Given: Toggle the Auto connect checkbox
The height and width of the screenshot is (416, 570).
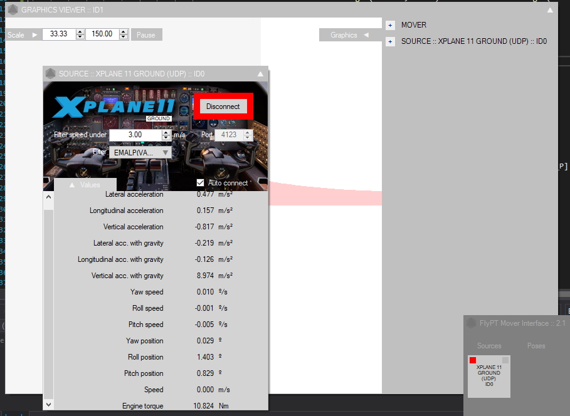Looking at the screenshot, I should click(x=200, y=183).
